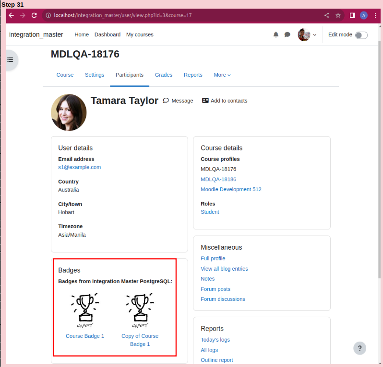
Task: Open My courses
Action: pyautogui.click(x=140, y=34)
